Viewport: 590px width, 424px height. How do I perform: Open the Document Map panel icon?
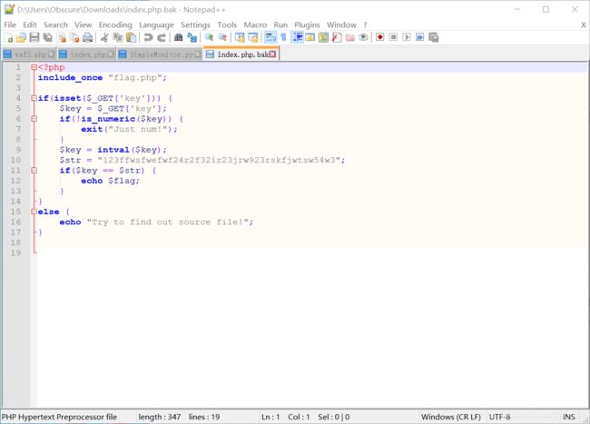pyautogui.click(x=323, y=37)
